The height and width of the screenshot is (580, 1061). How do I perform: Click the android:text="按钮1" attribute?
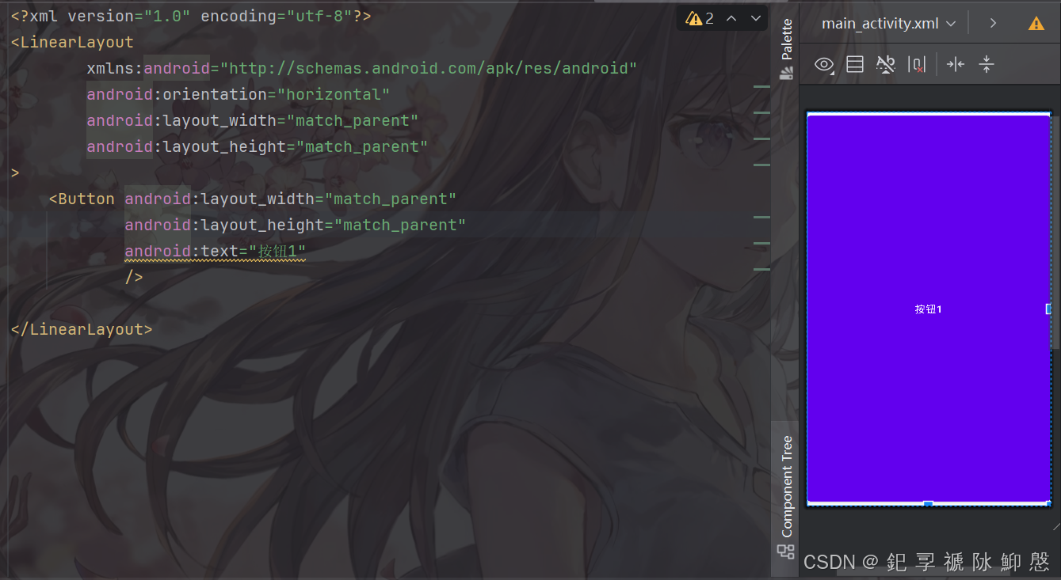tap(216, 251)
